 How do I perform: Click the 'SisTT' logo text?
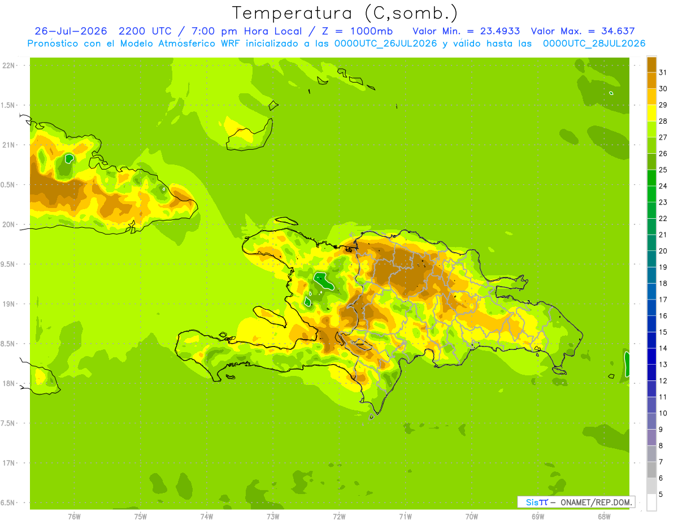(x=537, y=502)
